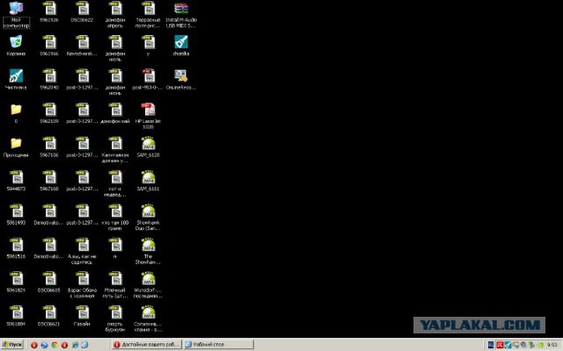Click the 9:53 system clock

click(x=552, y=345)
